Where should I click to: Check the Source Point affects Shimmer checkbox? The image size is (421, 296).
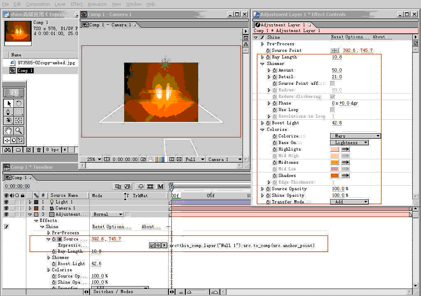tap(332, 83)
